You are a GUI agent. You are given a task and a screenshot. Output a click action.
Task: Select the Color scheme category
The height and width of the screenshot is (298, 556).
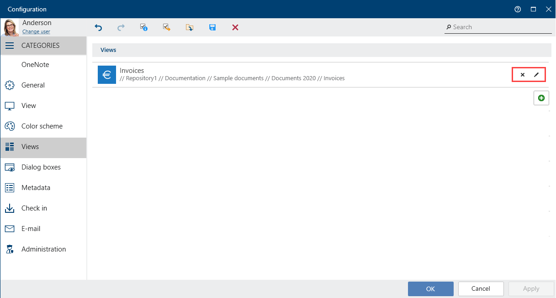point(42,126)
